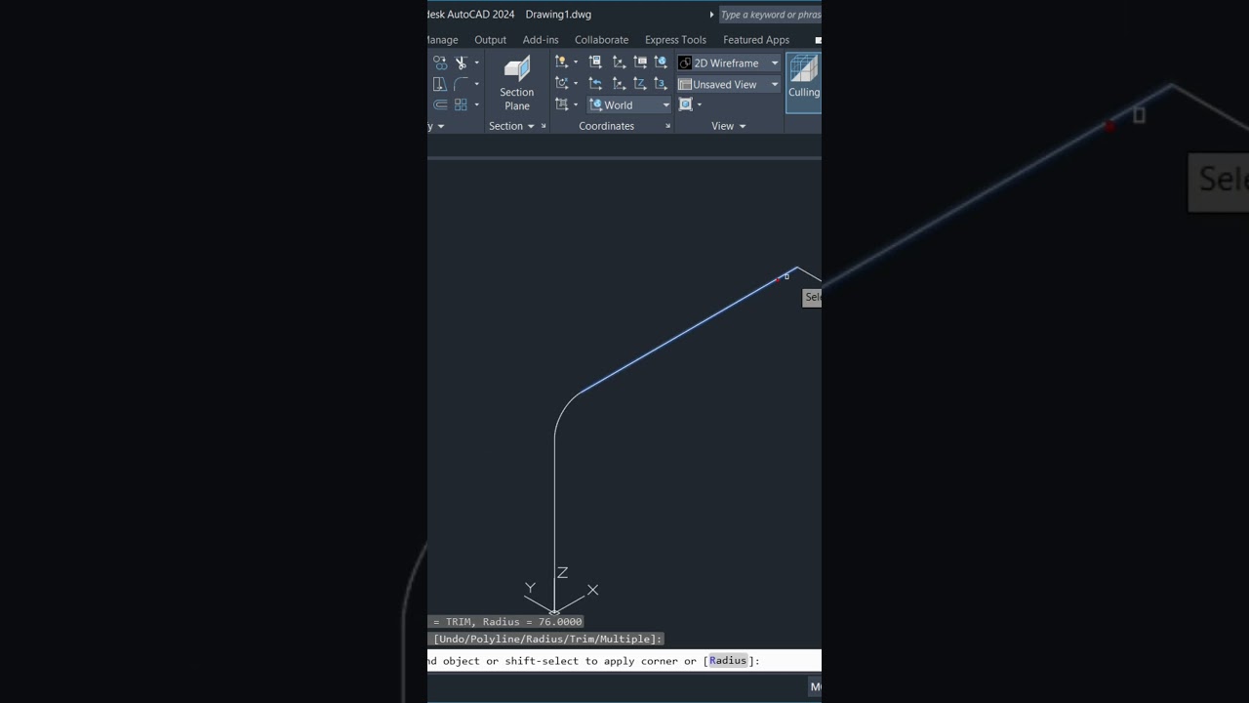Click the UCS Z-Axis Vector icon

click(x=640, y=83)
